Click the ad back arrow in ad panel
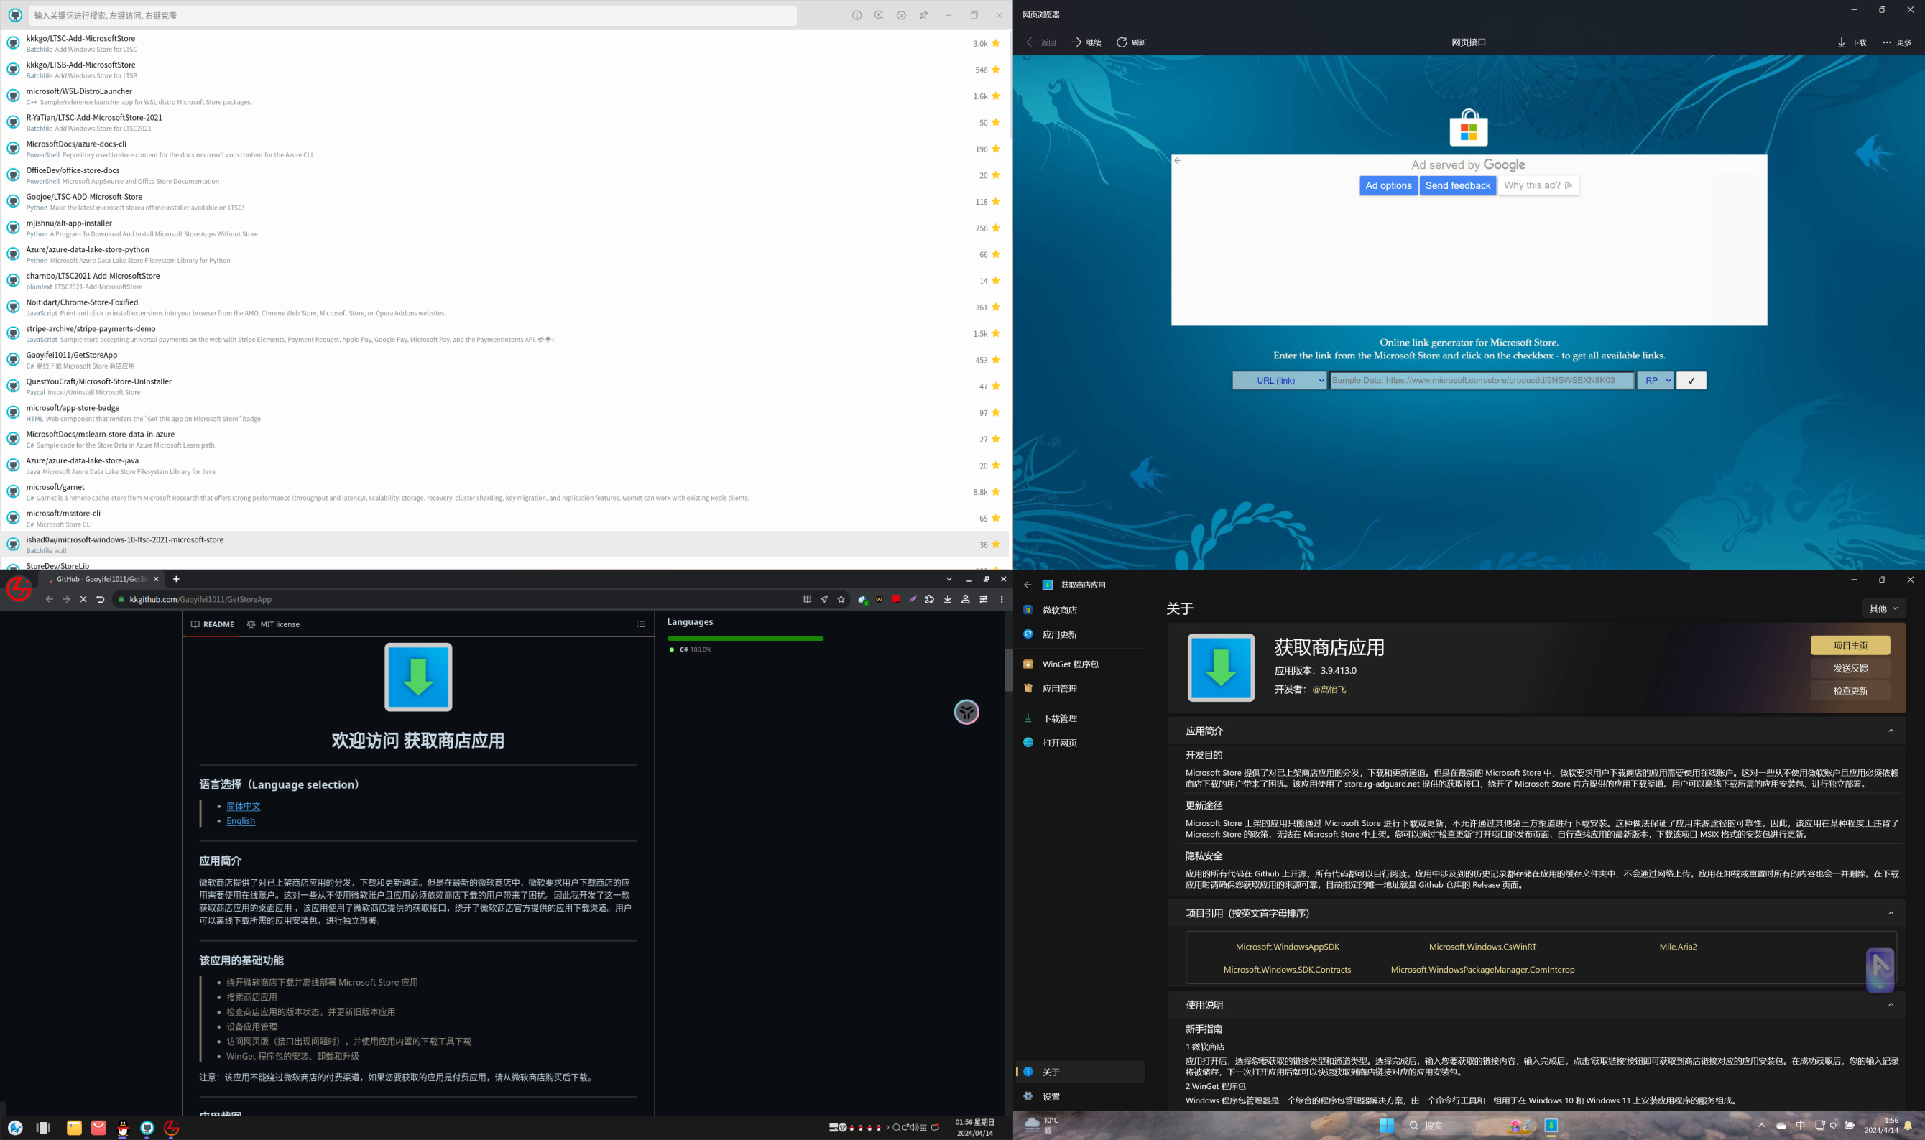 tap(1177, 161)
